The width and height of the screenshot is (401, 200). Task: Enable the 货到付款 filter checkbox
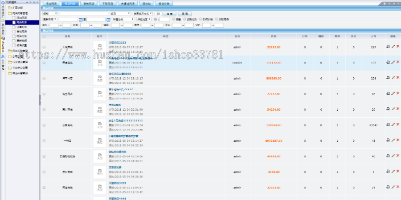pos(185,19)
